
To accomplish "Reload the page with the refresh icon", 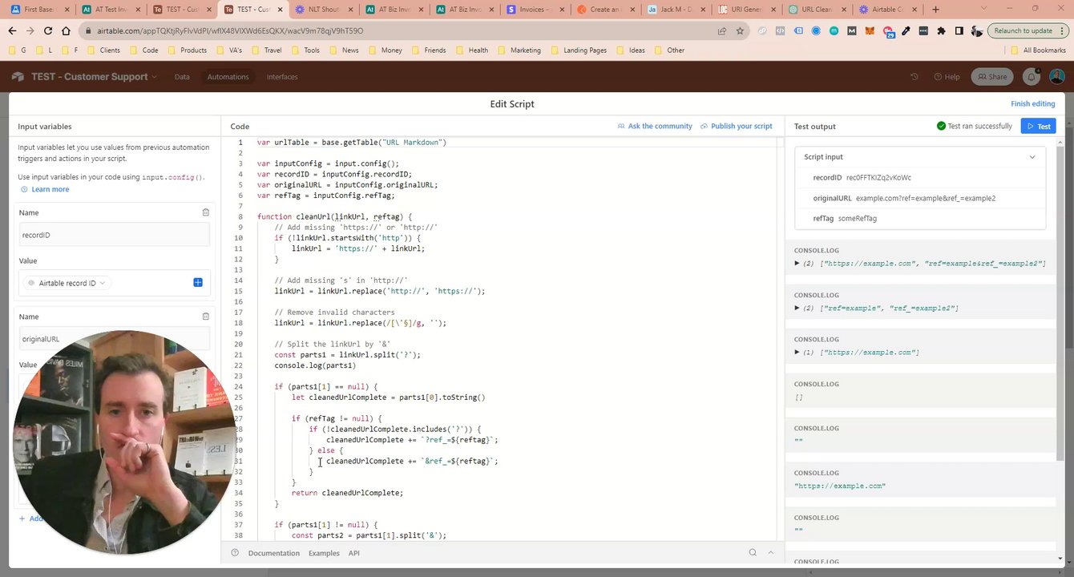I will pos(48,30).
